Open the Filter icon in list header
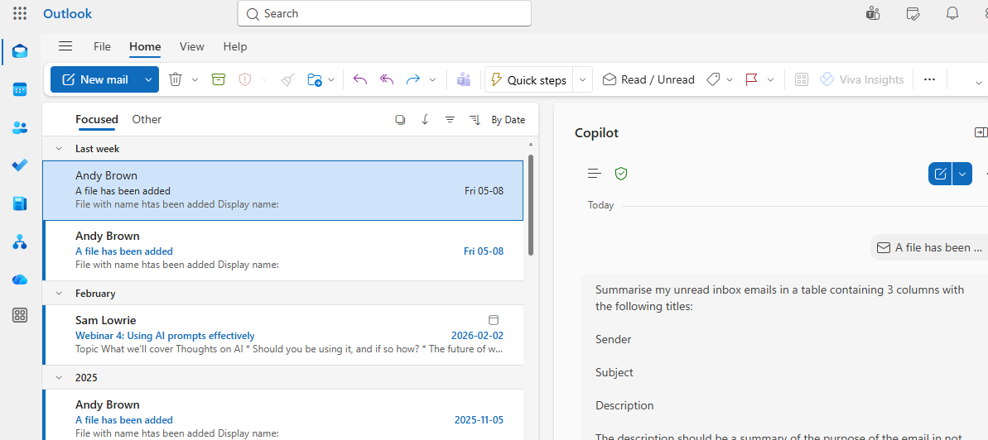This screenshot has width=988, height=440. click(450, 120)
